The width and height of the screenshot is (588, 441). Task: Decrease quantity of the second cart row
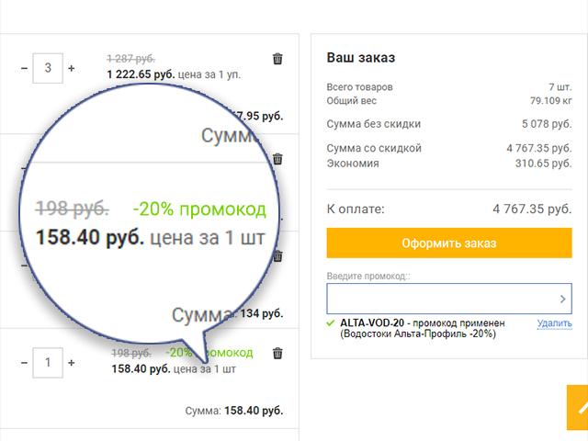pos(24,169)
